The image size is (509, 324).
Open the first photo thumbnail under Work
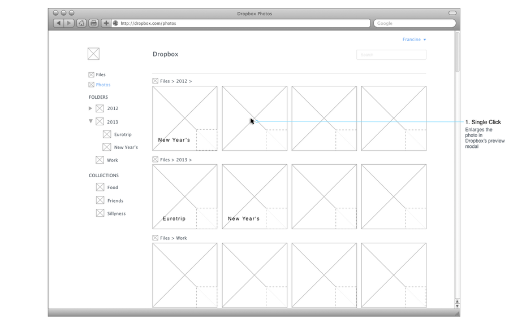(185, 275)
